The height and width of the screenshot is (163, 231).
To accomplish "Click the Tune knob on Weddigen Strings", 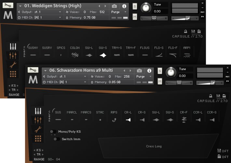I will point(146,8).
